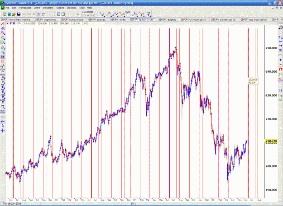Select the arrow pointer tool

click(3, 126)
